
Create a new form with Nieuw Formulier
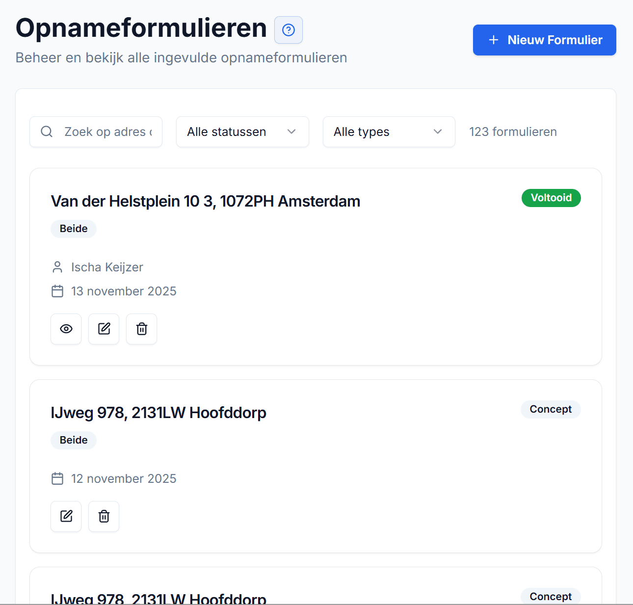pos(544,40)
